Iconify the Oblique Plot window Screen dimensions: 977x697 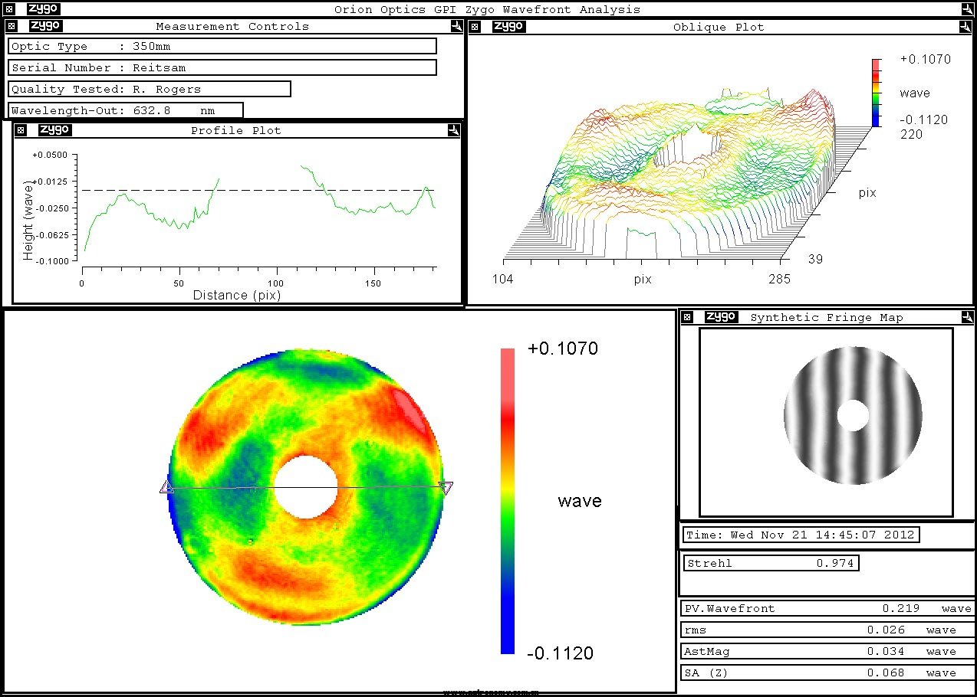[x=964, y=27]
